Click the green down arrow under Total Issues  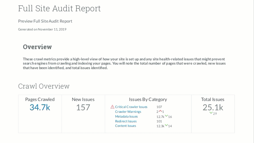211,113
